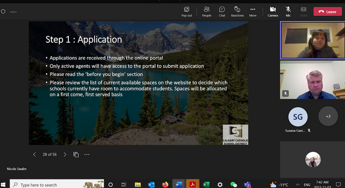Open the notification center icon
The image size is (345, 188).
pos(339,184)
